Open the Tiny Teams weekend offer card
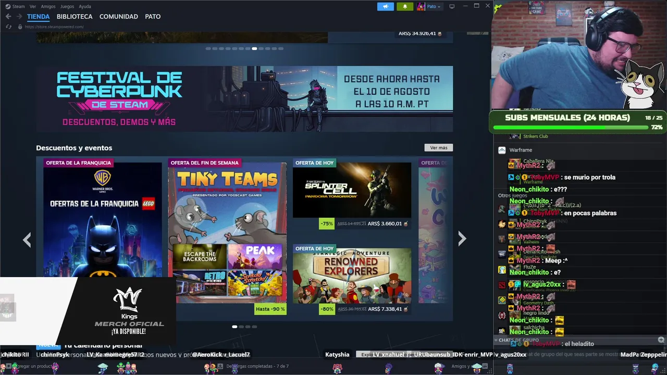This screenshot has width=667, height=375. point(227,232)
